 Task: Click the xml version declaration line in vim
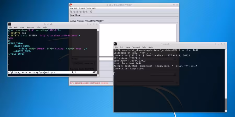point(34,30)
